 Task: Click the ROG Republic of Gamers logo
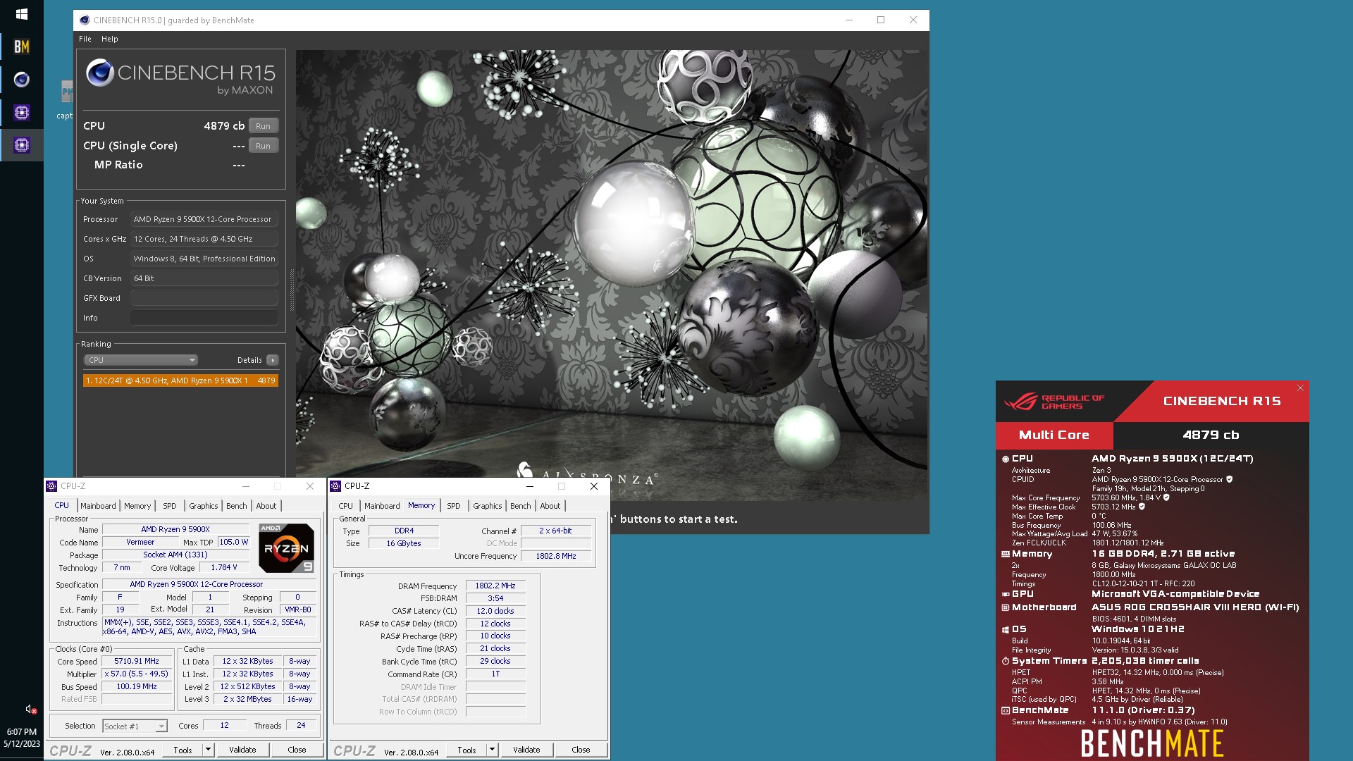(1054, 402)
